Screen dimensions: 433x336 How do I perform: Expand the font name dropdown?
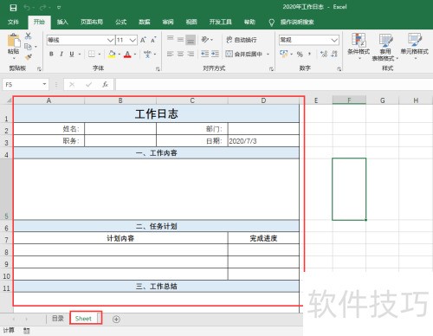click(110, 40)
